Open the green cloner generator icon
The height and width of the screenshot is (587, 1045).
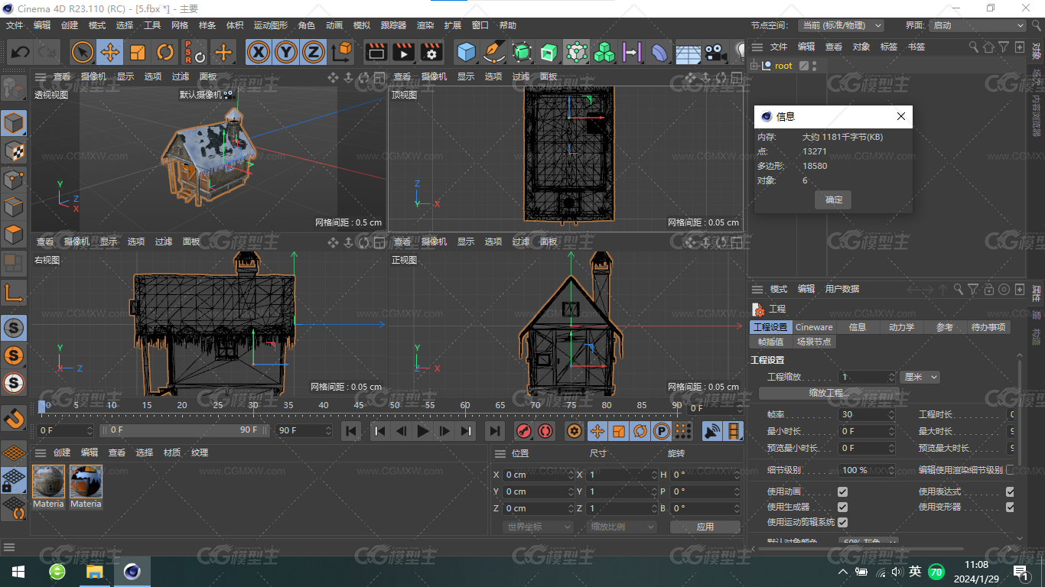click(x=604, y=52)
